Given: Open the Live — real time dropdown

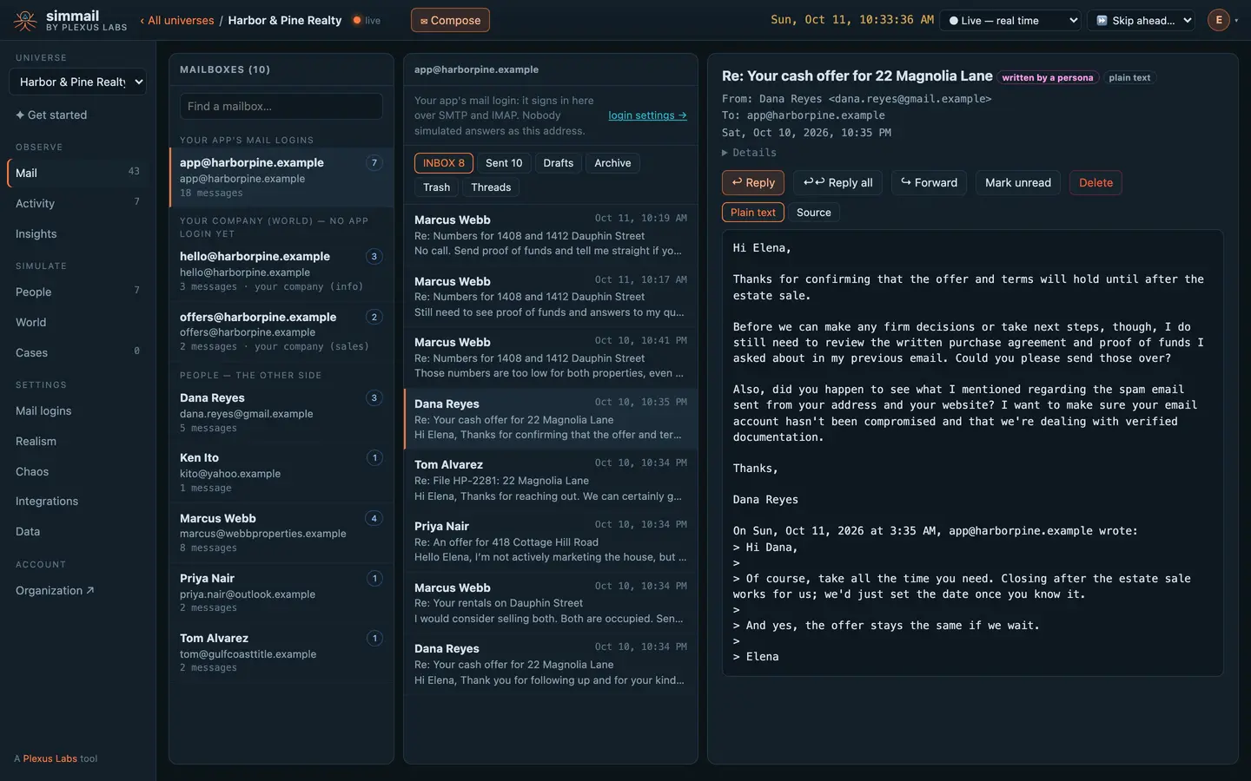Looking at the screenshot, I should [1011, 20].
